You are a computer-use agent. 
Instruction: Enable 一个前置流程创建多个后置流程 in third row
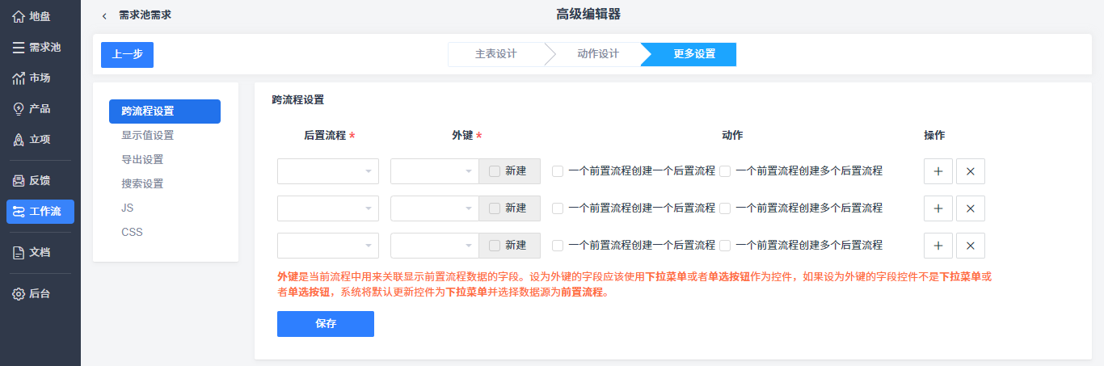(x=725, y=246)
